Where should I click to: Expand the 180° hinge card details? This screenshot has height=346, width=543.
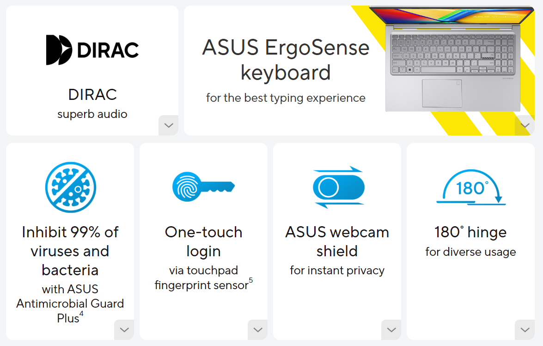pyautogui.click(x=525, y=330)
